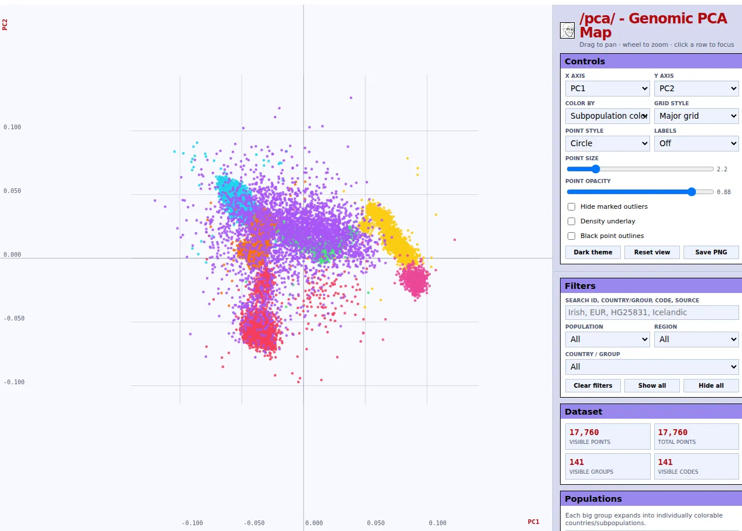Adjust the Point Size slider
742x531 pixels.
pyautogui.click(x=640, y=169)
